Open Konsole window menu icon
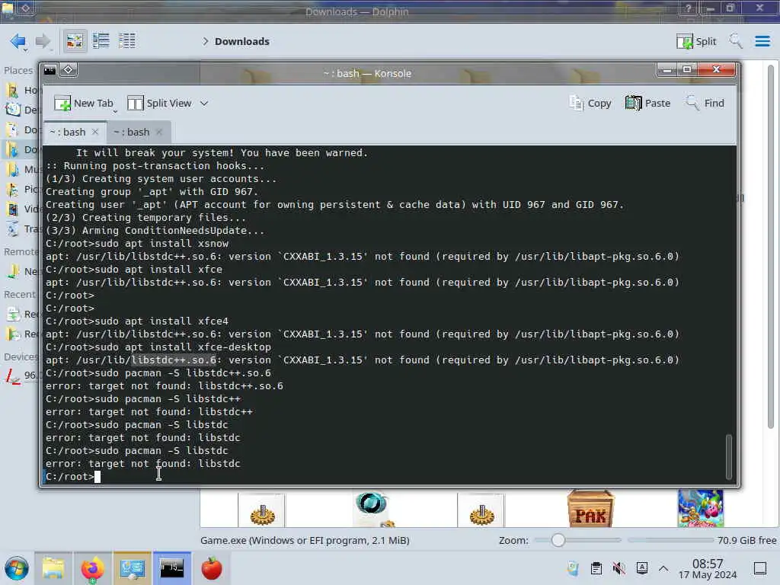Viewport: 780px width, 585px height. [50, 70]
